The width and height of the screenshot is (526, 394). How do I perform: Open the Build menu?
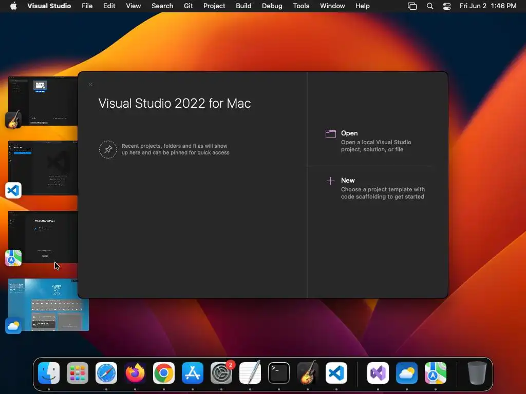coord(243,6)
